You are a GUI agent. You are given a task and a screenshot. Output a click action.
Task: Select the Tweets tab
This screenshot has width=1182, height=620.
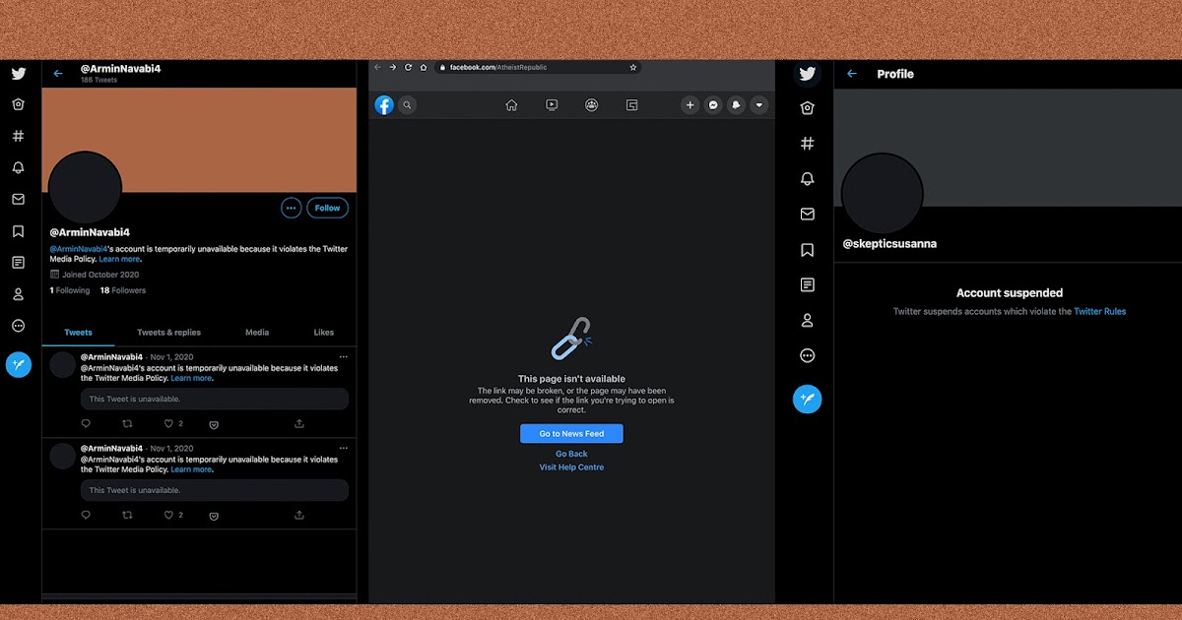tap(78, 333)
